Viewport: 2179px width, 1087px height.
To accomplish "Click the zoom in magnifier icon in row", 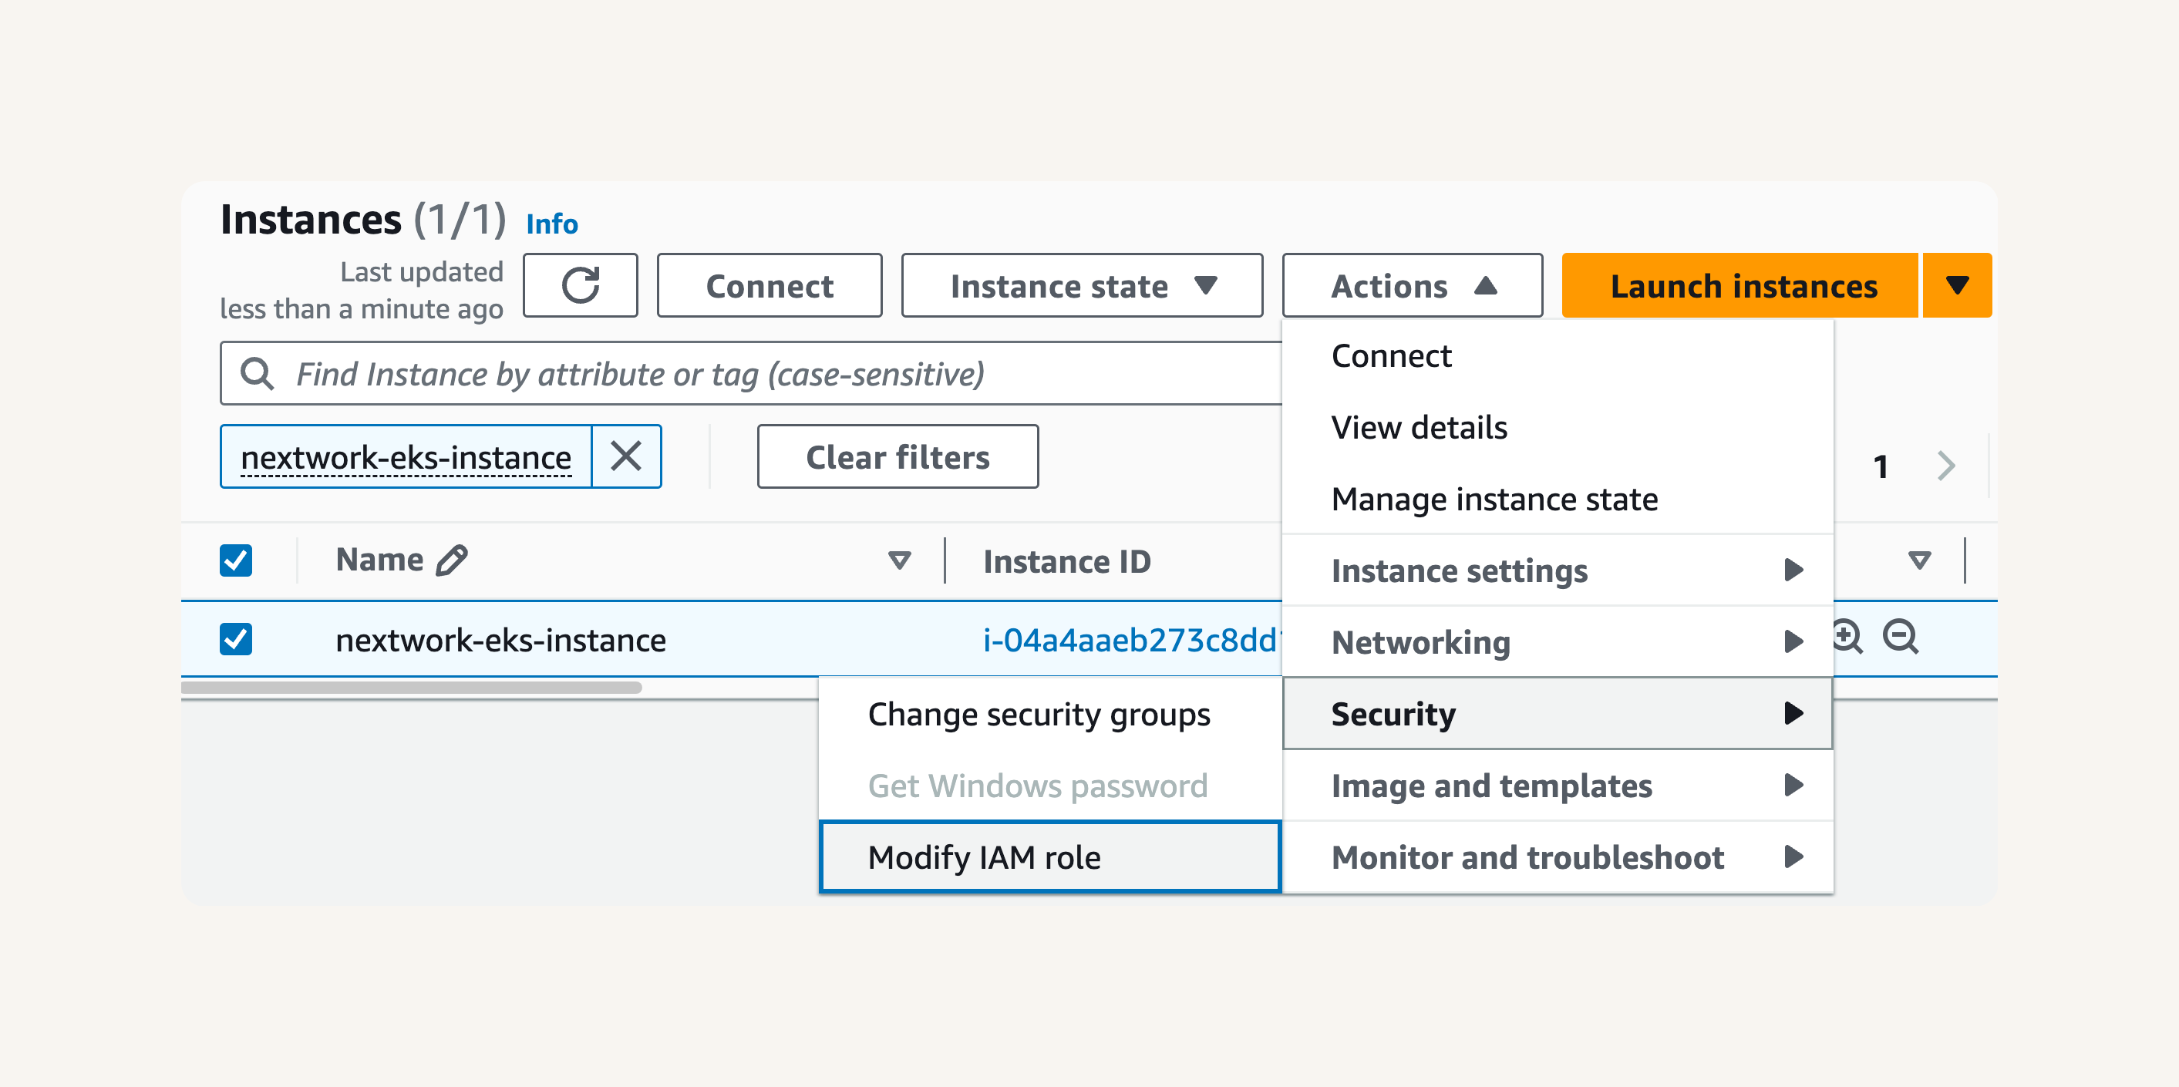I will 1847,638.
